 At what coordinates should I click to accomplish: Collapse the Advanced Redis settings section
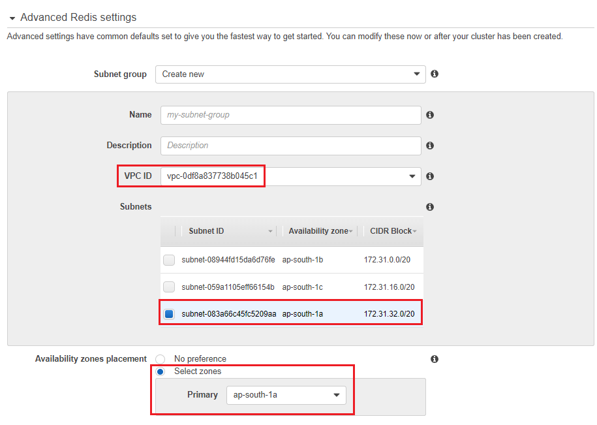tap(12, 18)
